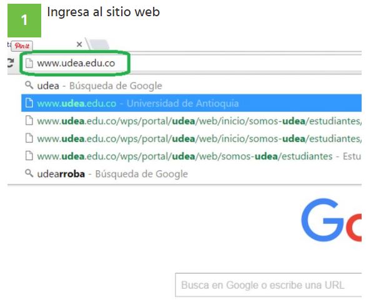Click the "Busca en Google" search box
Screen dimensions: 366x305
(269, 285)
